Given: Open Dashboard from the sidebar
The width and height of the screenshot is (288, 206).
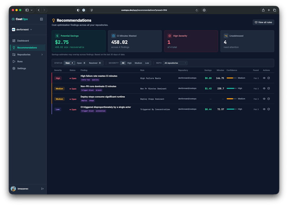Looking at the screenshot, I should tap(23, 41).
